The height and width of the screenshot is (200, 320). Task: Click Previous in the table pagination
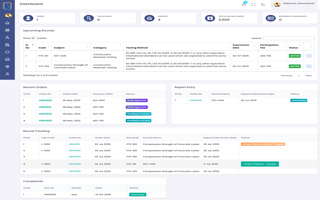[x=286, y=76]
